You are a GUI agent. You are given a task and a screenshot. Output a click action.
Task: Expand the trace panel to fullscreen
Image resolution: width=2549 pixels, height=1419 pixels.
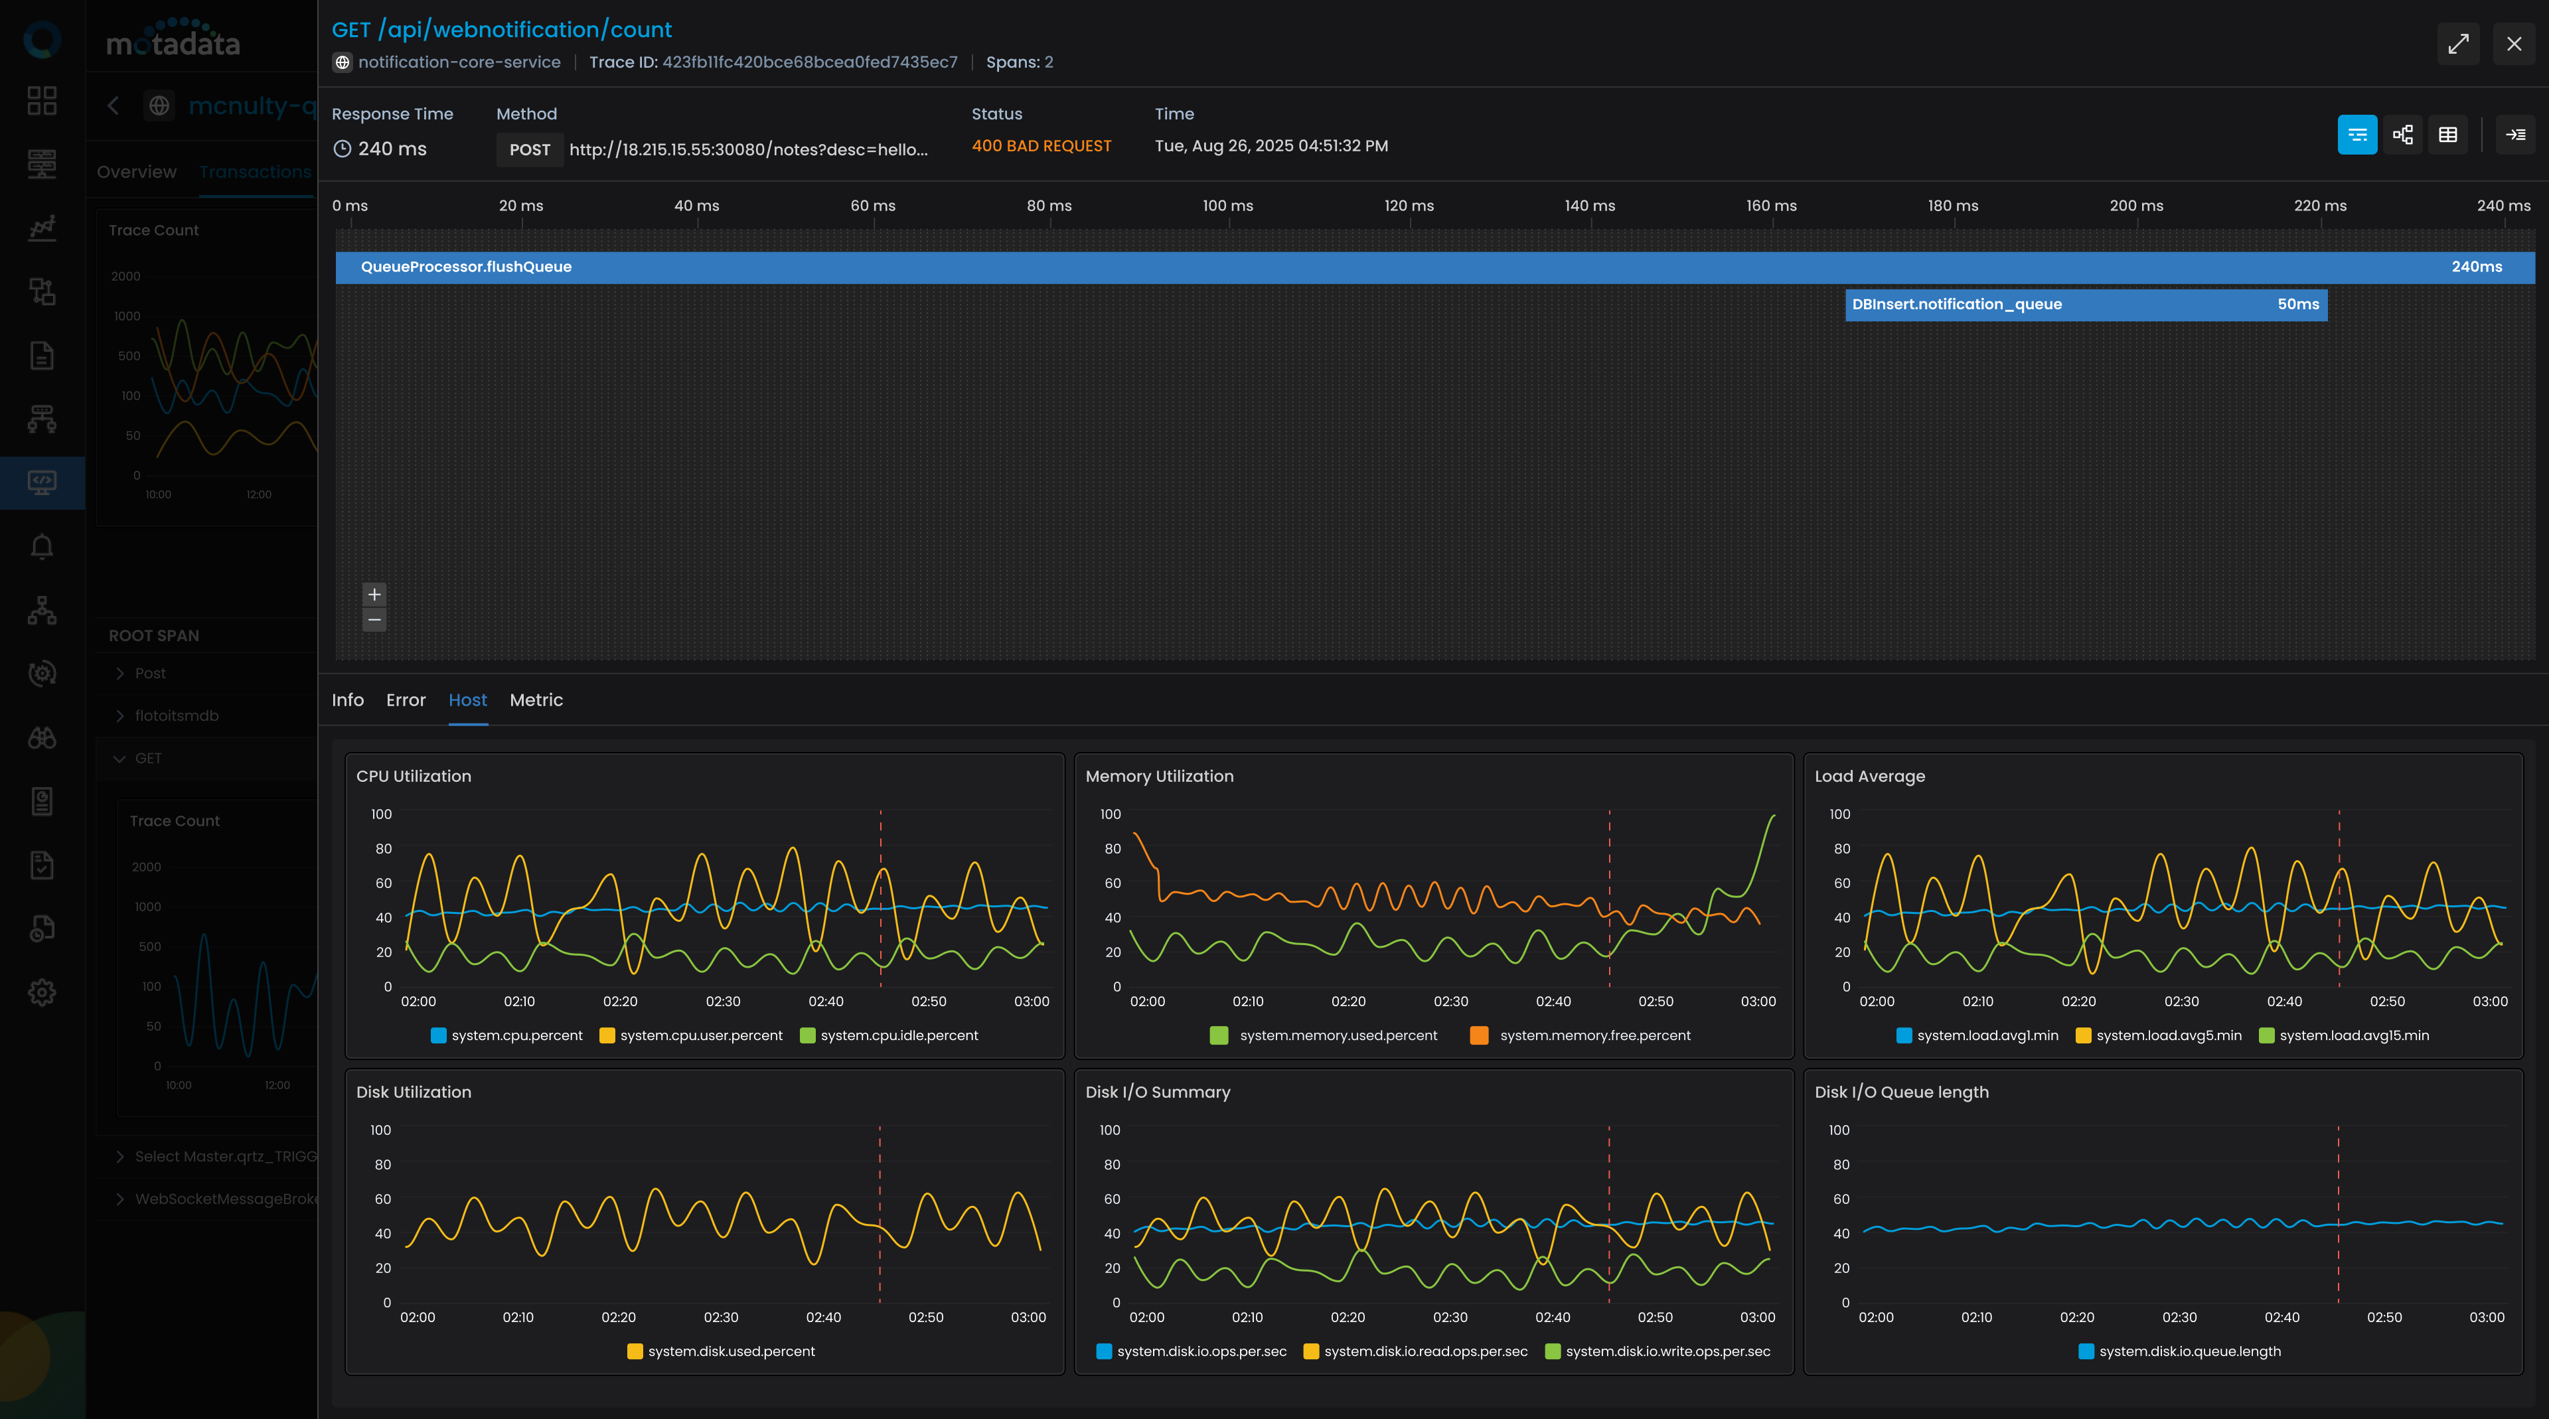coord(2458,44)
